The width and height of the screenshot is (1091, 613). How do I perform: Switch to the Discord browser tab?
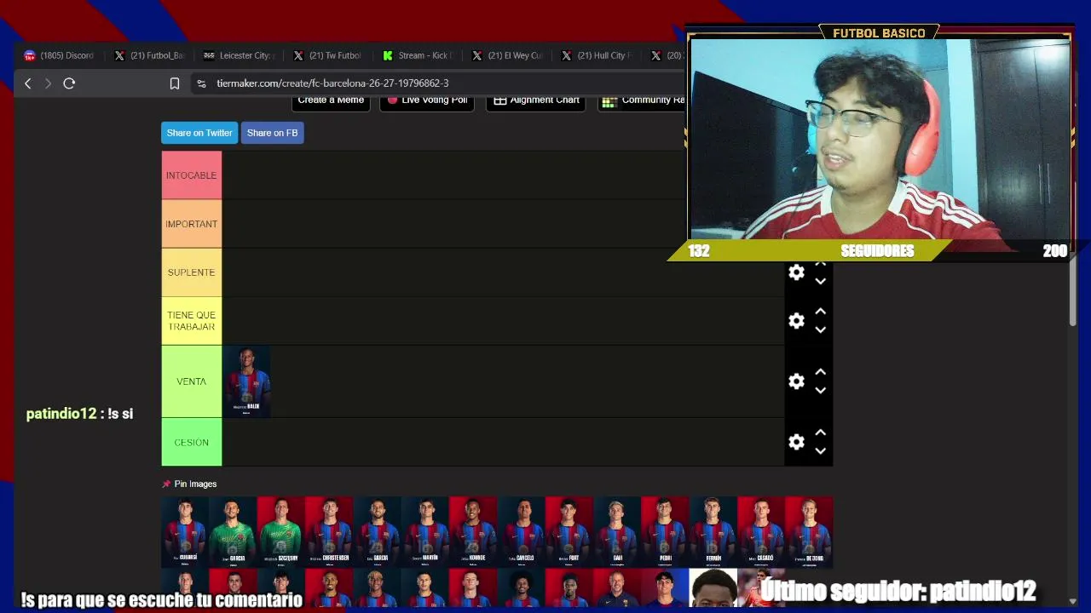click(60, 55)
